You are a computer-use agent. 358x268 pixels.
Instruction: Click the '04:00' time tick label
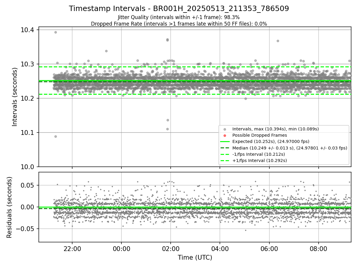tap(220, 249)
